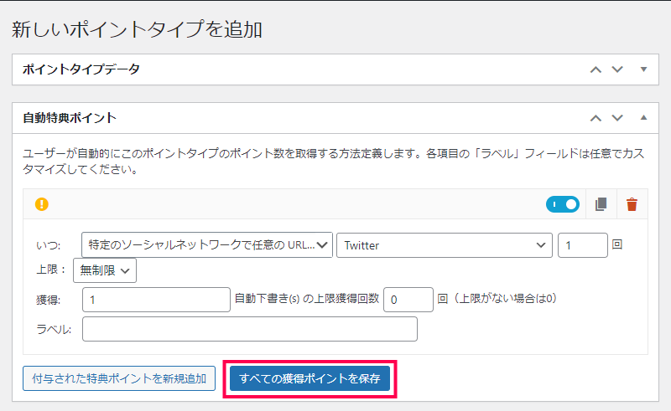Screen dimensions: 671x411
Task: Click the orange warning exclamation icon
Action: click(x=41, y=204)
